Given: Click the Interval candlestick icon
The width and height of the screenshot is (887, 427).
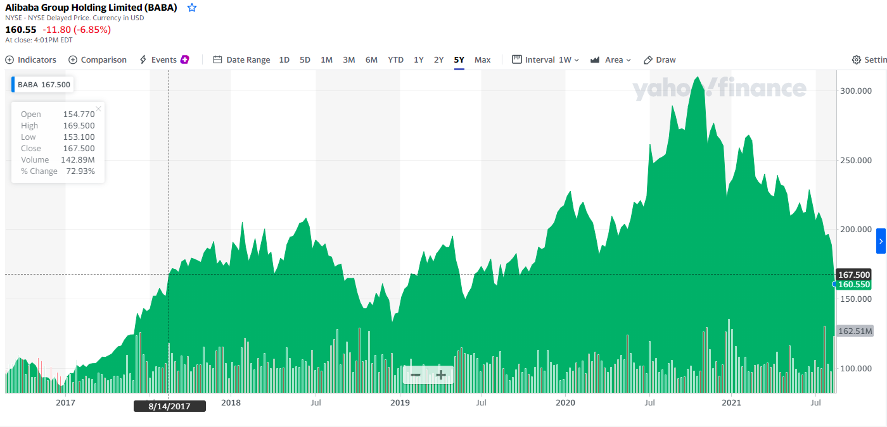Looking at the screenshot, I should [516, 59].
